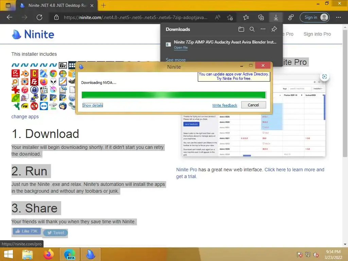This screenshot has height=261, width=348.
Task: Click the Avira app icon
Action: 16,73
